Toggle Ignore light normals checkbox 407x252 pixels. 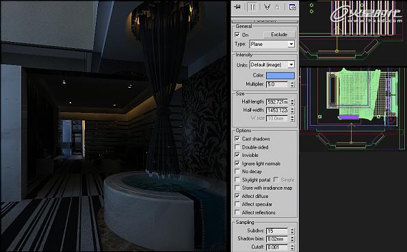[237, 164]
